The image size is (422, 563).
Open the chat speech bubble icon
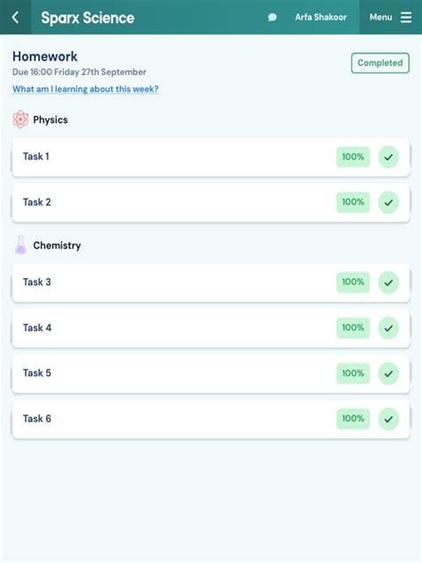coord(272,17)
